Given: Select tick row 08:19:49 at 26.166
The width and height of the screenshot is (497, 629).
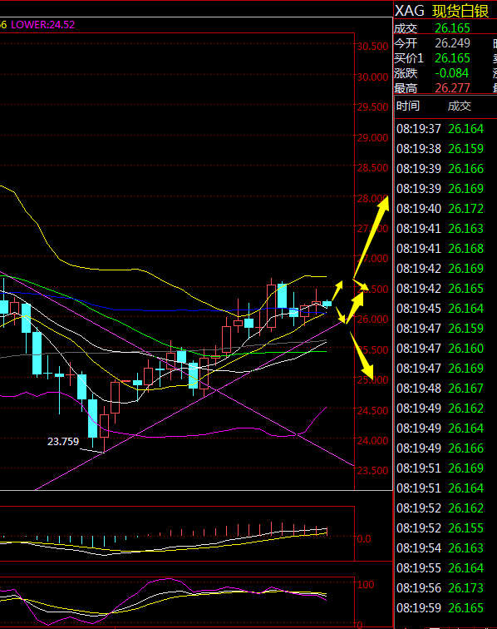Looking at the screenshot, I should (x=440, y=448).
